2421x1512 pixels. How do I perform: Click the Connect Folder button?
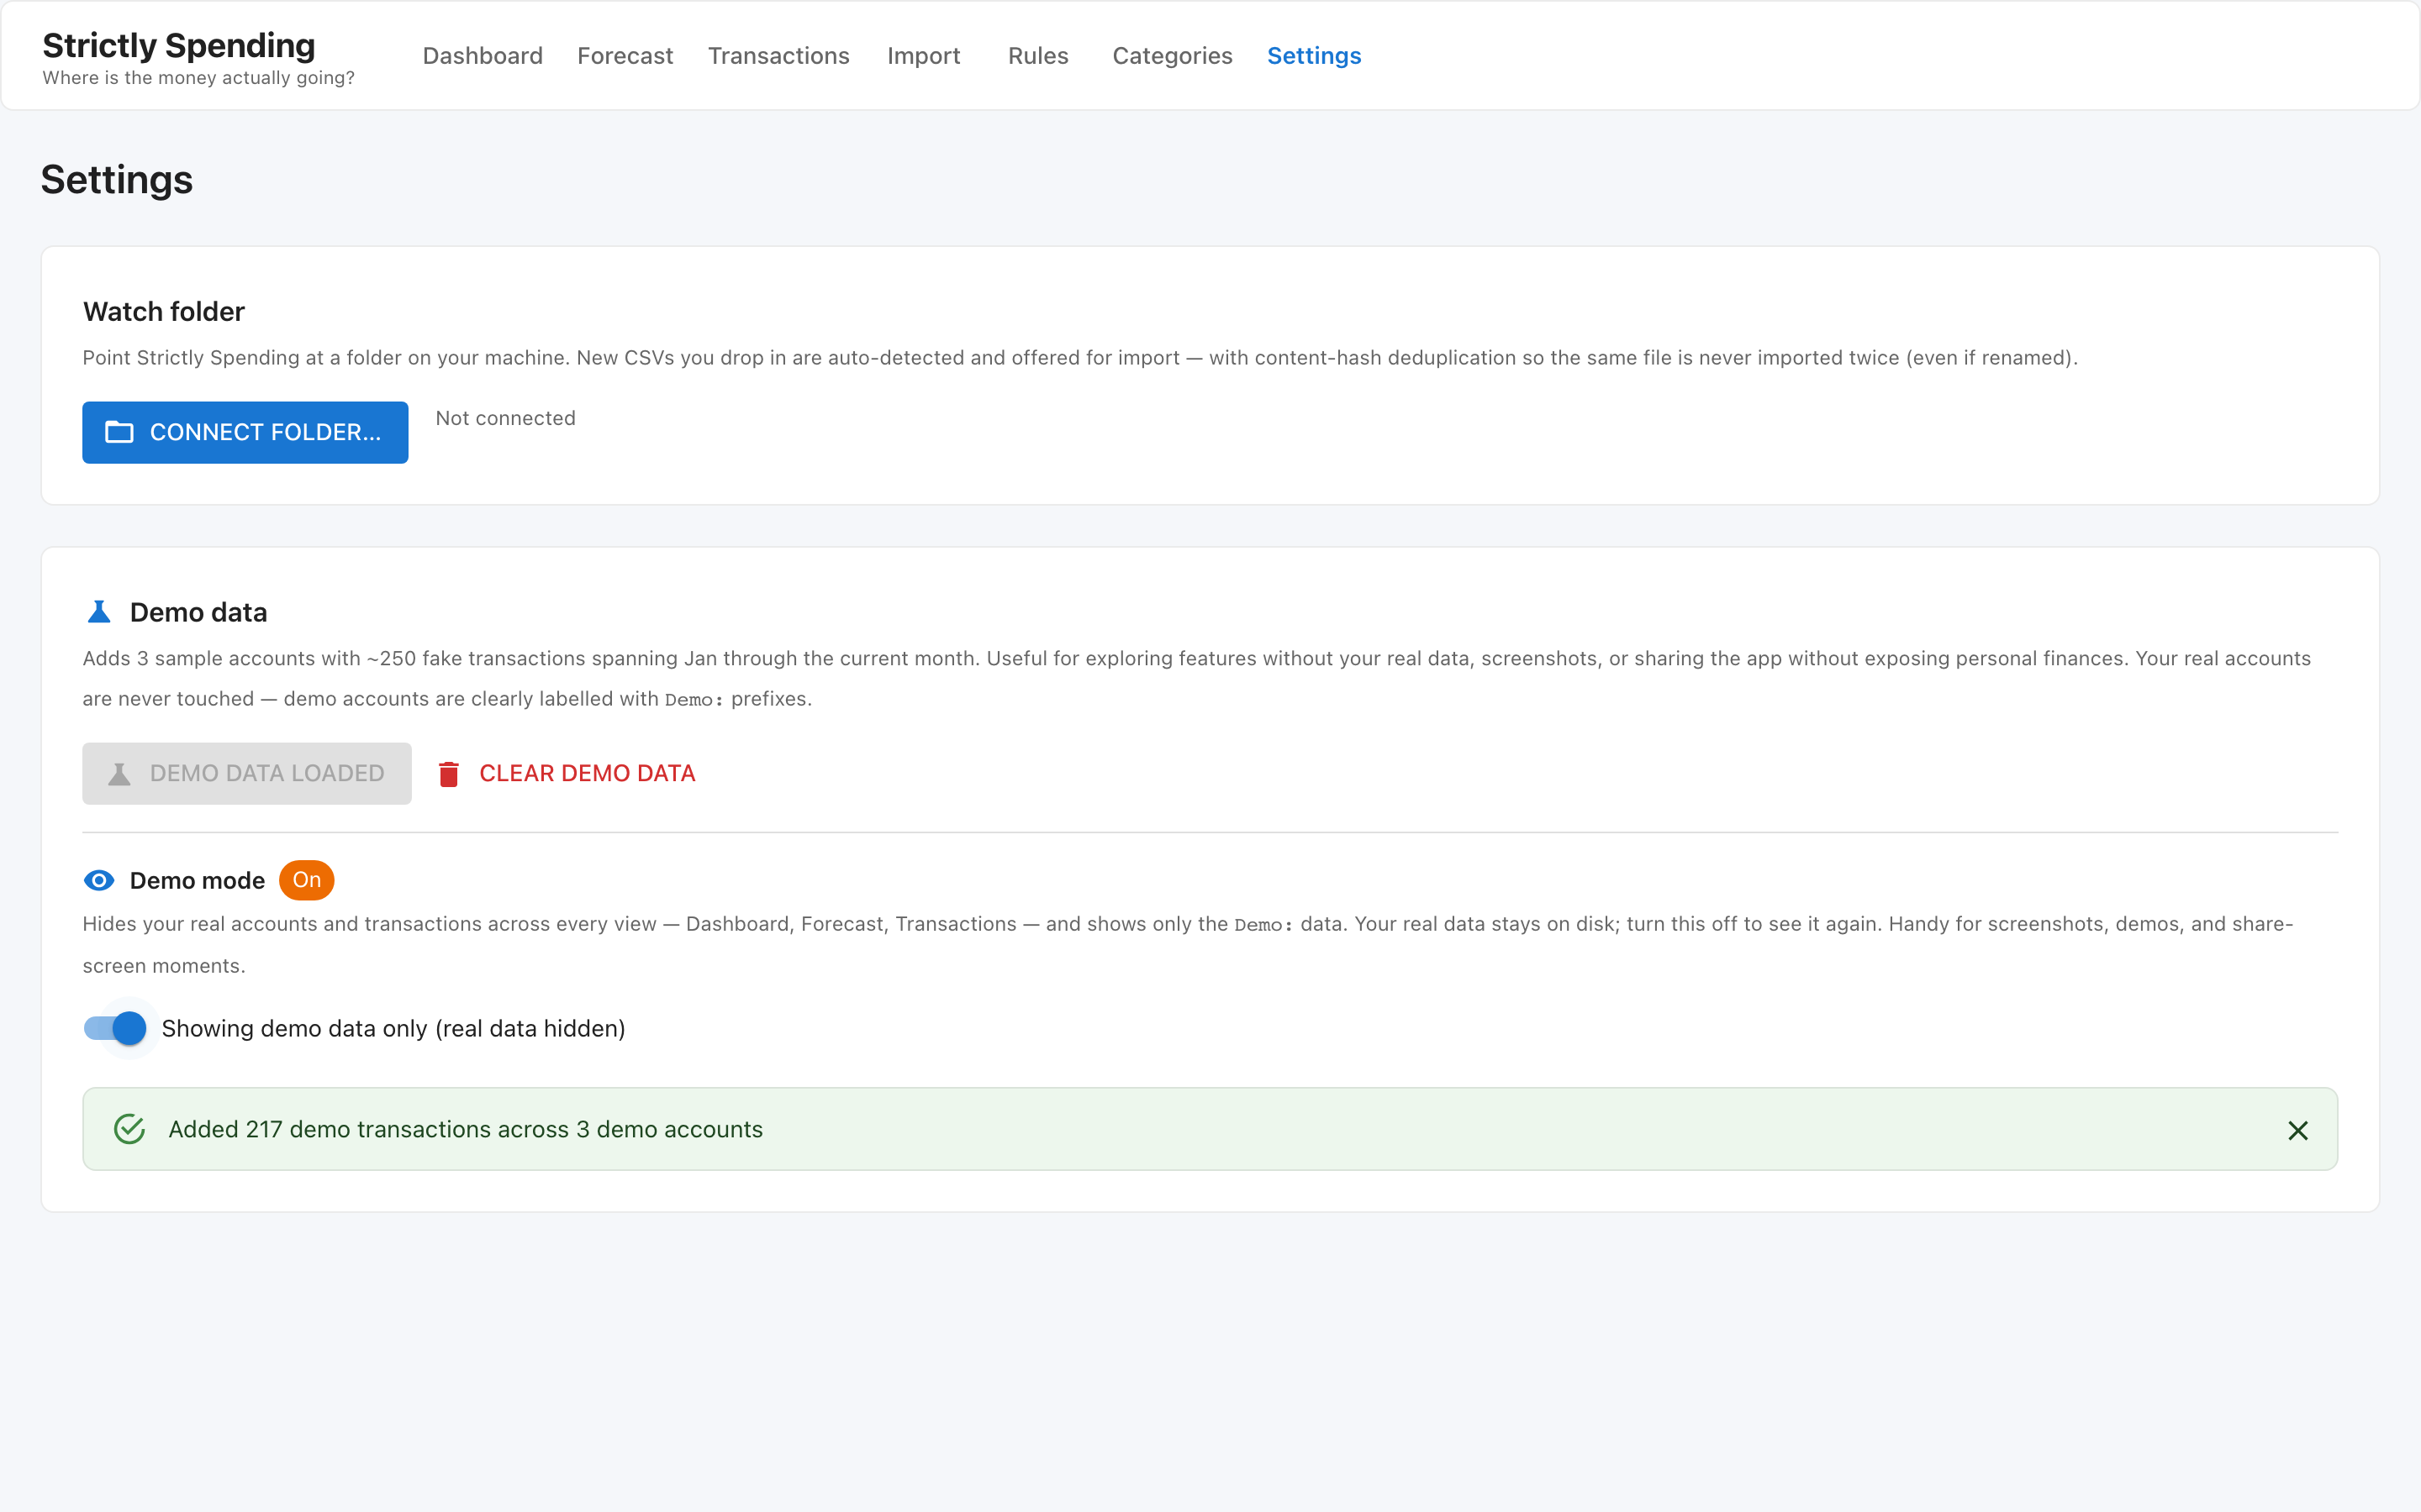[245, 432]
